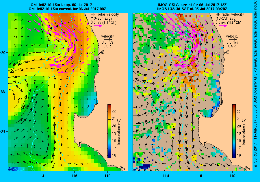Click the 'velocity' label in OM_fc02 map

[x=107, y=36]
